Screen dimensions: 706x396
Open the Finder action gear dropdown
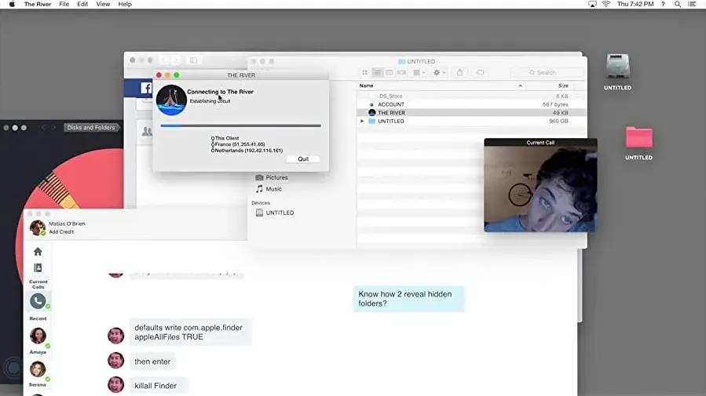click(x=439, y=72)
